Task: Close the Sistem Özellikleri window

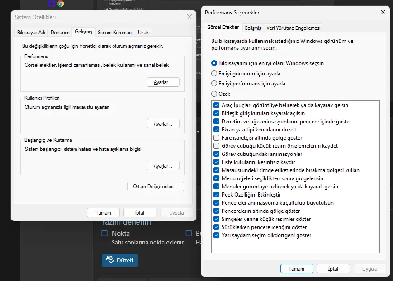Action: (x=189, y=17)
